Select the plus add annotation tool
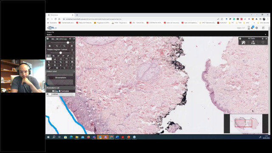 tap(49, 56)
